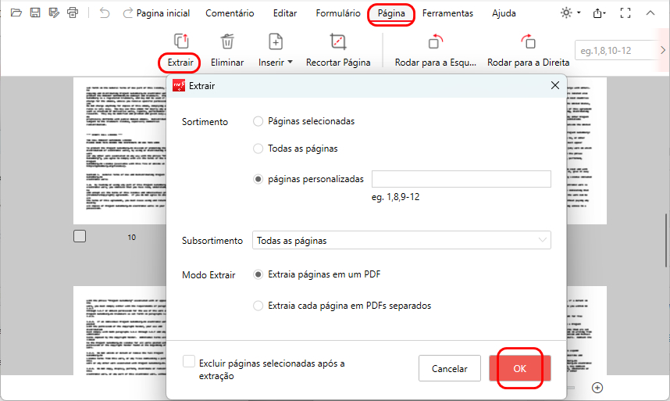Click the page 10 thumbnail
Screen dimensions: 670x401
coord(119,151)
